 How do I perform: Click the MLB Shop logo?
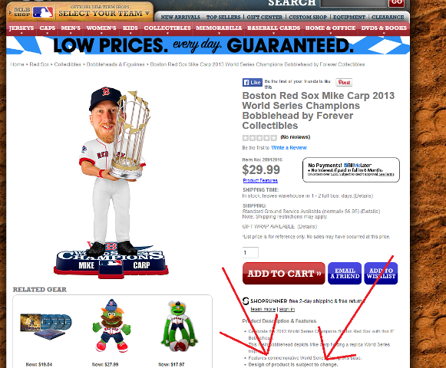pos(31,12)
